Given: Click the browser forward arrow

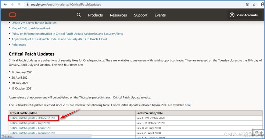Looking at the screenshot, I should tap(12, 5).
